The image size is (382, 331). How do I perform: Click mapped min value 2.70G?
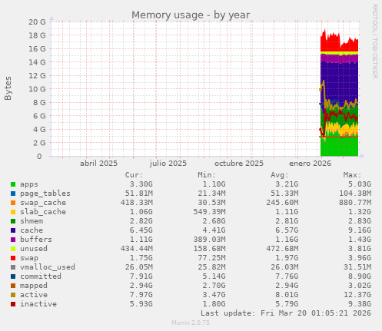214,286
